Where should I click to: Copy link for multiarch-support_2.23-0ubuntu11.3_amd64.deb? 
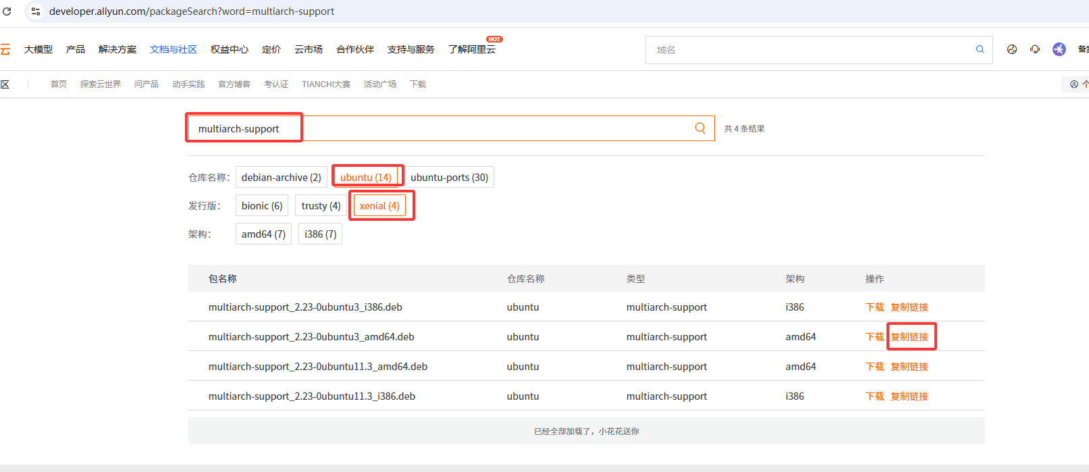(909, 366)
